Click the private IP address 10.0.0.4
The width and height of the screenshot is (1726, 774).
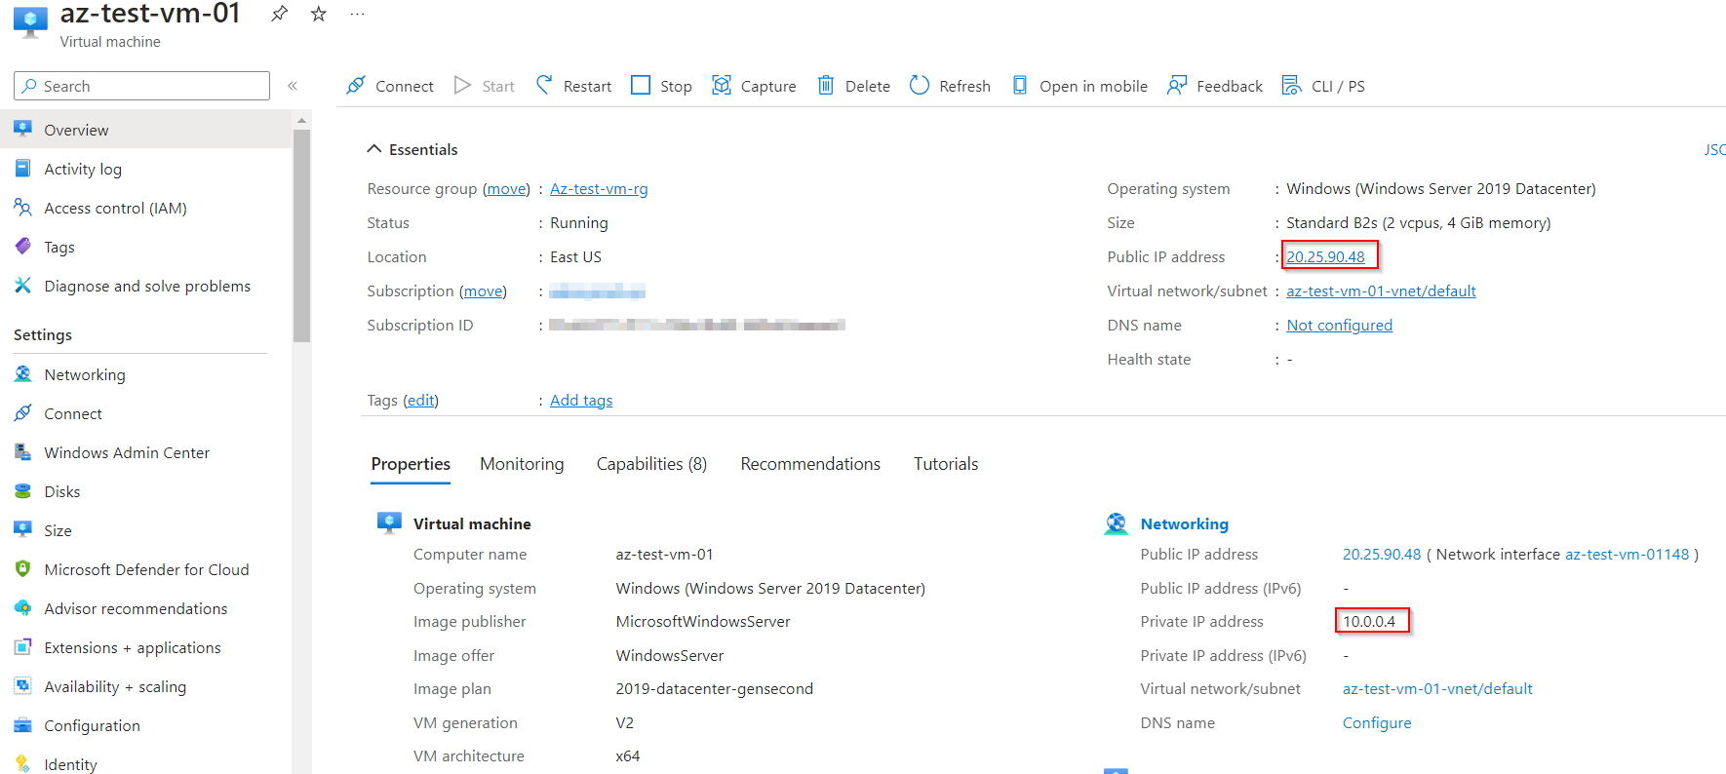[x=1369, y=622]
